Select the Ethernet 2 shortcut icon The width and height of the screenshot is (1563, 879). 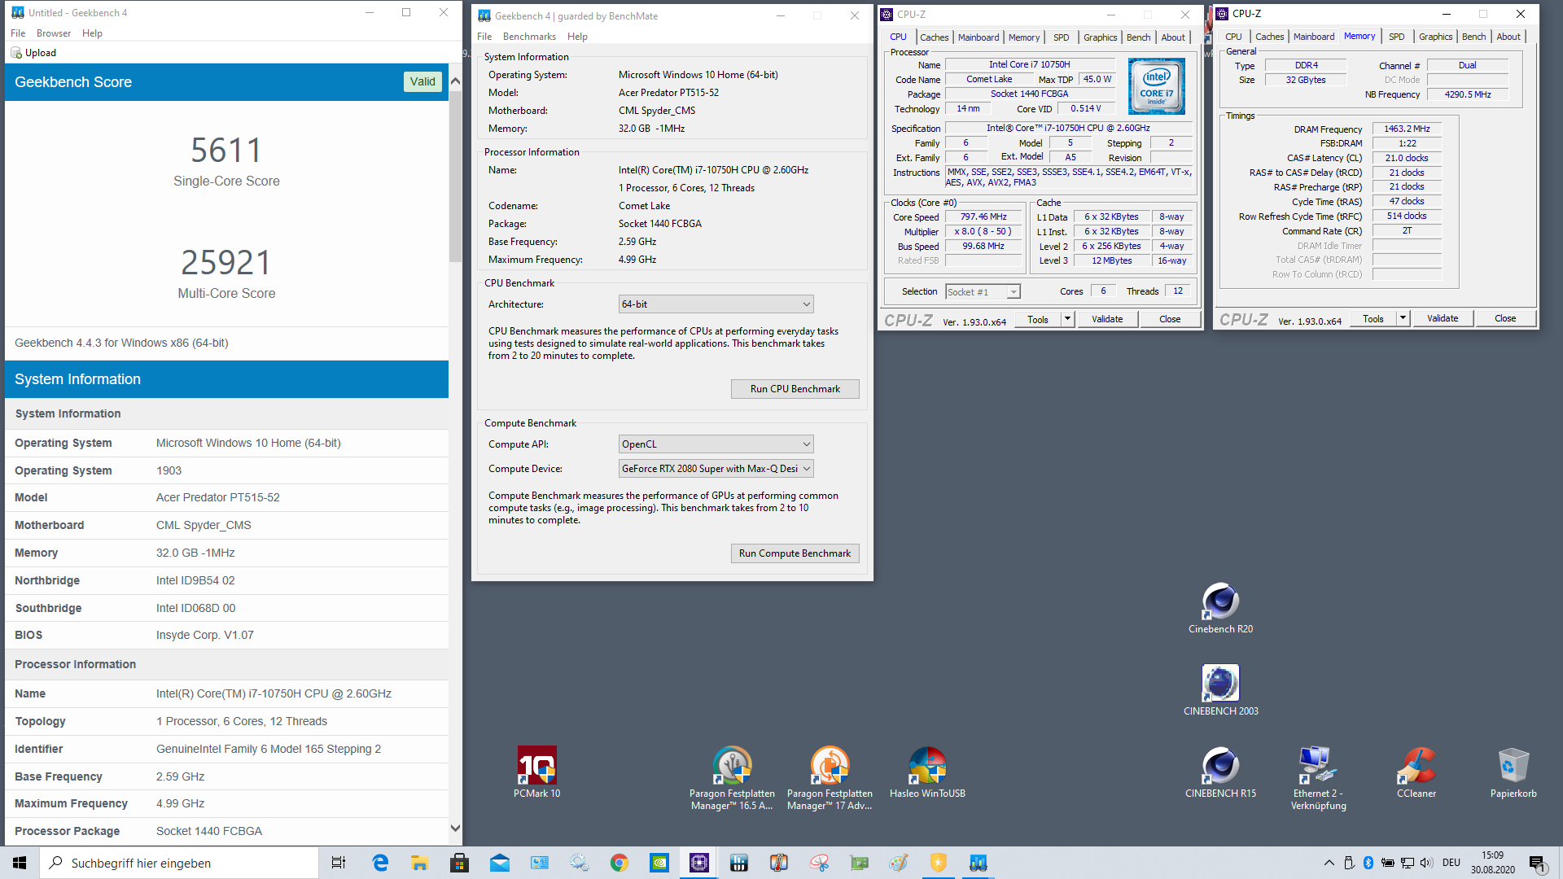click(x=1318, y=778)
